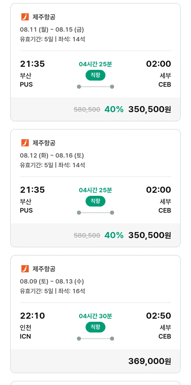The height and width of the screenshot is (385, 191).
Task: Click route line dots on the Incheon flight
Action: coord(95,339)
